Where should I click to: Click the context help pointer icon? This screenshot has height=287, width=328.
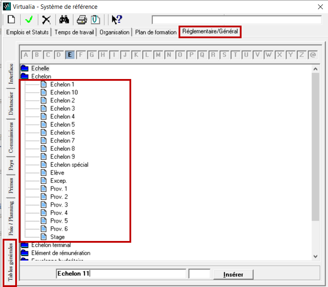116,20
